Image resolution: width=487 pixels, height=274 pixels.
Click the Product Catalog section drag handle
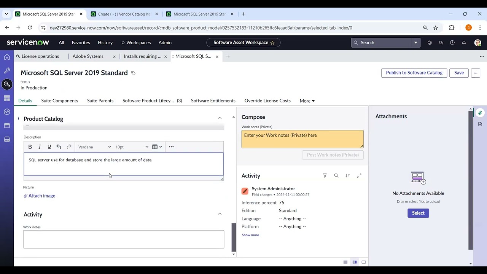click(18, 119)
